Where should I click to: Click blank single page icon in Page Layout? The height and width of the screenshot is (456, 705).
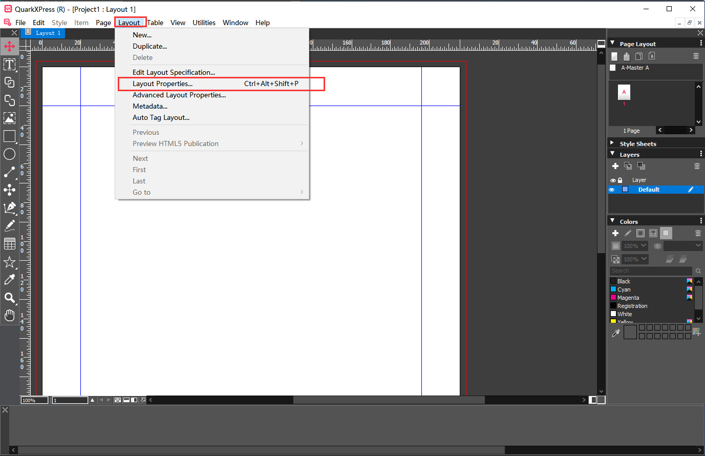click(614, 56)
